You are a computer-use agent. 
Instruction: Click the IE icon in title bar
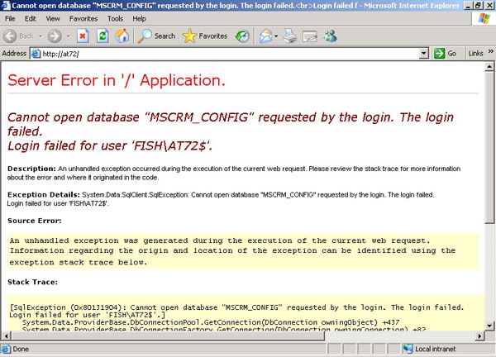(6, 6)
